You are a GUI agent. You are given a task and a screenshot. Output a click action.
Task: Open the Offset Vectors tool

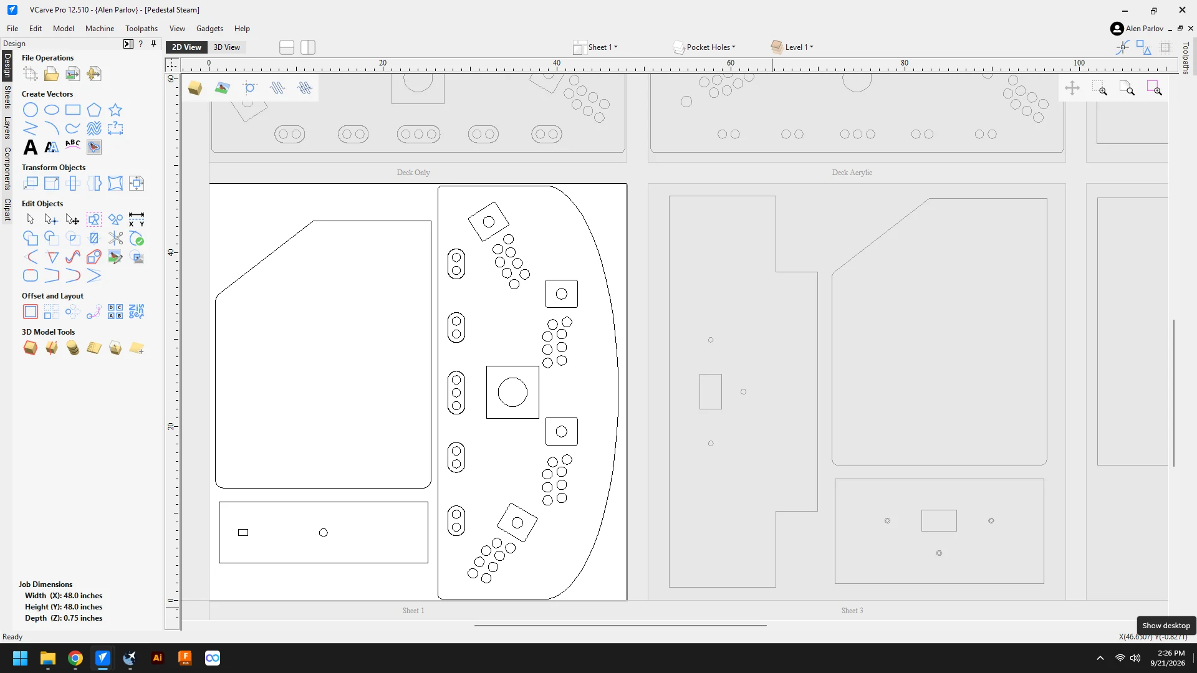(31, 312)
